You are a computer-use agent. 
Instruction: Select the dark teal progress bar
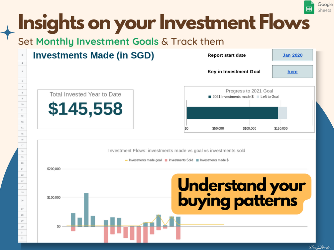click(232, 113)
